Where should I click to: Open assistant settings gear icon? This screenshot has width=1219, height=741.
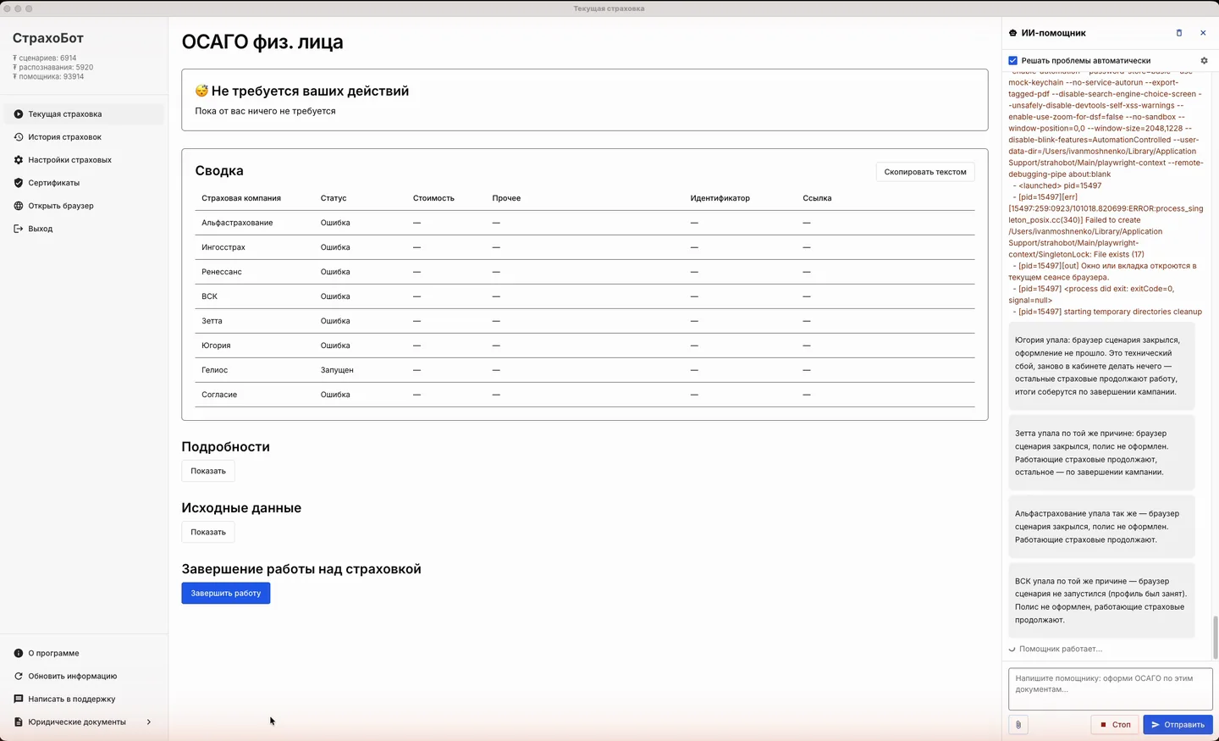[1204, 61]
